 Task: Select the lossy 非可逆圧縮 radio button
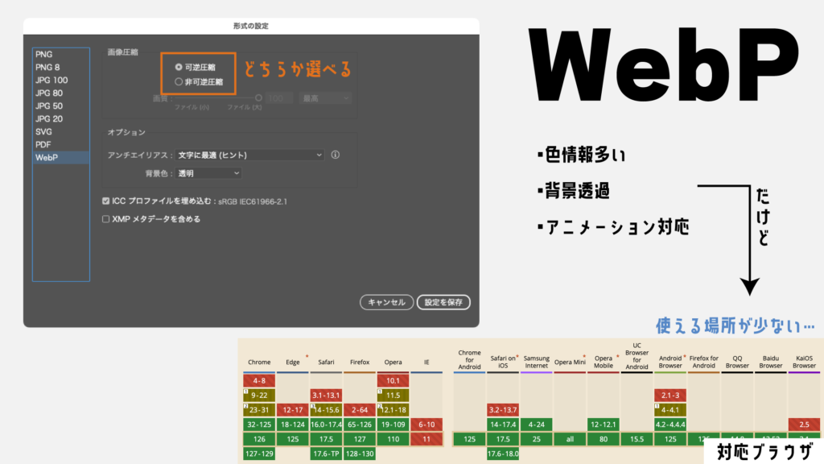coord(179,81)
